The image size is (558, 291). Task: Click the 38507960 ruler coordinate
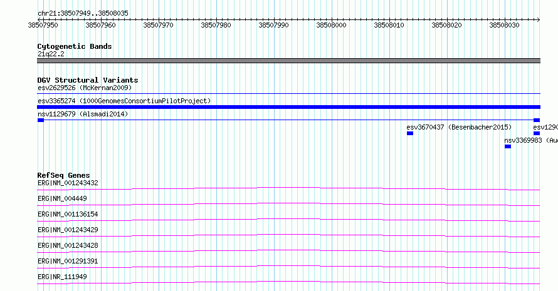(100, 25)
